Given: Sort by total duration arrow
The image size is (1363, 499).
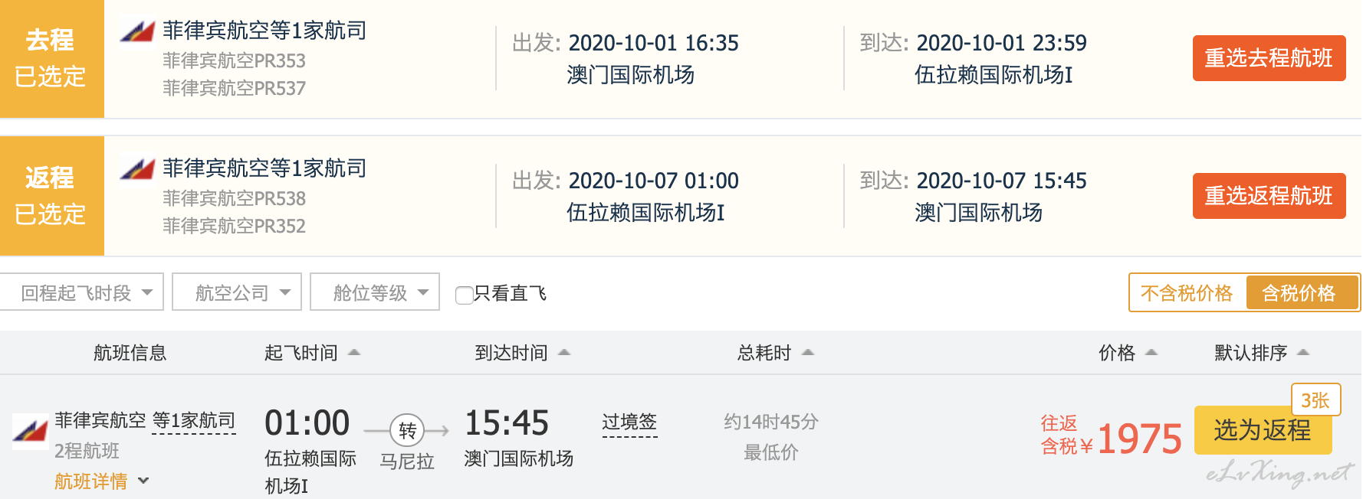Looking at the screenshot, I should pyautogui.click(x=807, y=353).
